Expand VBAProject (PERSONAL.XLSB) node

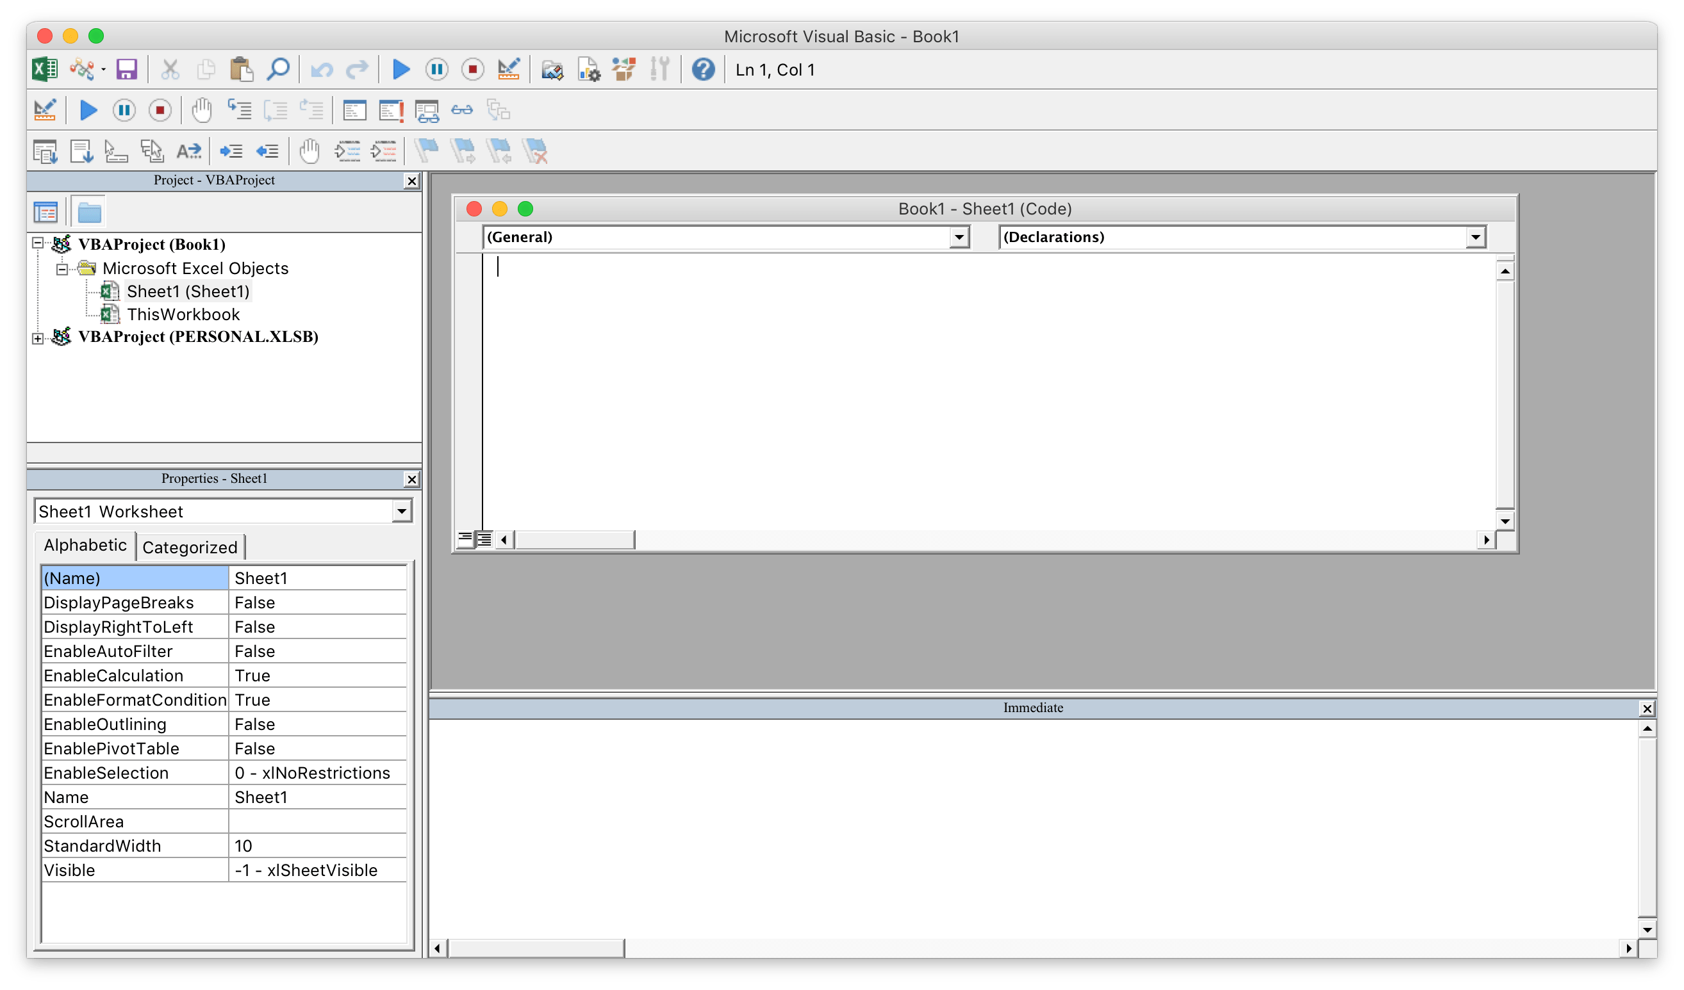(x=38, y=338)
